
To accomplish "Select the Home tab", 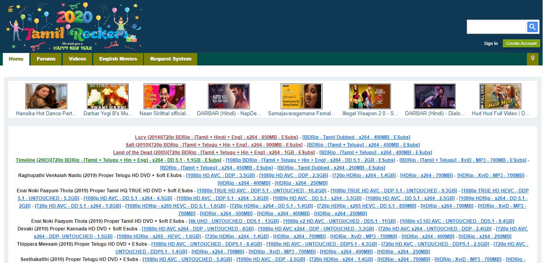I will [16, 59].
